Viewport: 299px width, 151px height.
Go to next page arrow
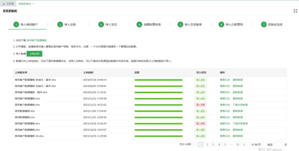[244, 145]
